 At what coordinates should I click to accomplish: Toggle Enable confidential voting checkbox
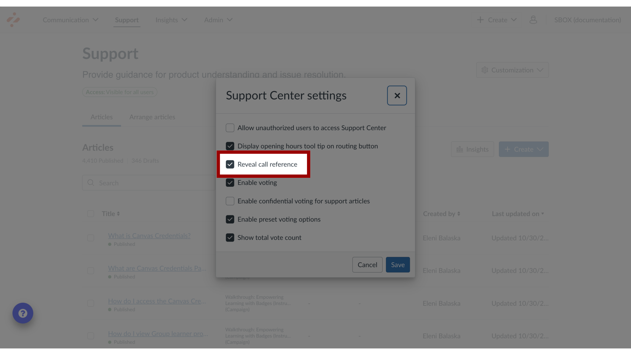pos(230,201)
